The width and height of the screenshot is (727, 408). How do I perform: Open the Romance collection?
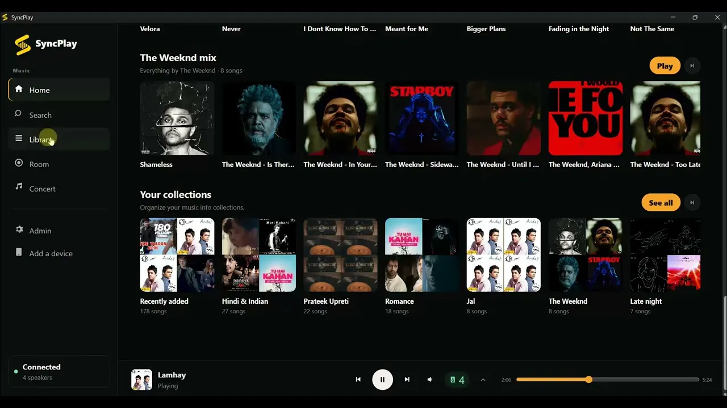click(422, 255)
